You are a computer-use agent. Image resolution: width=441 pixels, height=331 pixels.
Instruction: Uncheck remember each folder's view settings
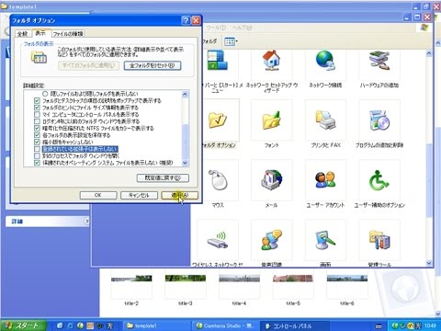pyautogui.click(x=37, y=135)
